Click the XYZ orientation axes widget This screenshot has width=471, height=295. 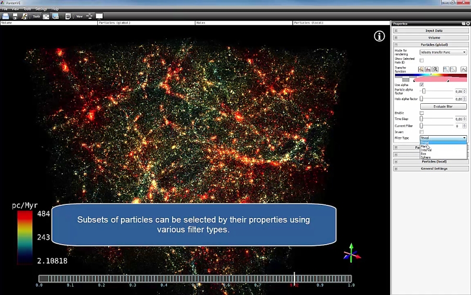(352, 253)
